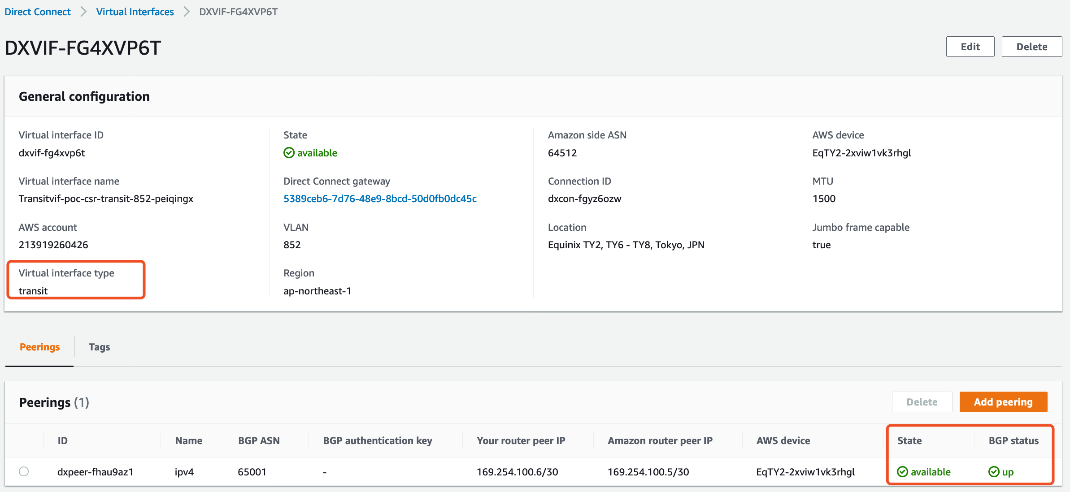Click the transit interface type value

[x=33, y=291]
